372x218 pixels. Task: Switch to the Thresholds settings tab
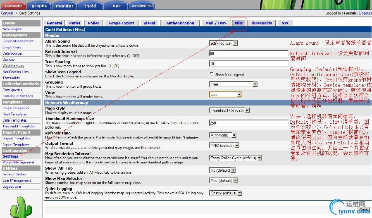point(262,23)
